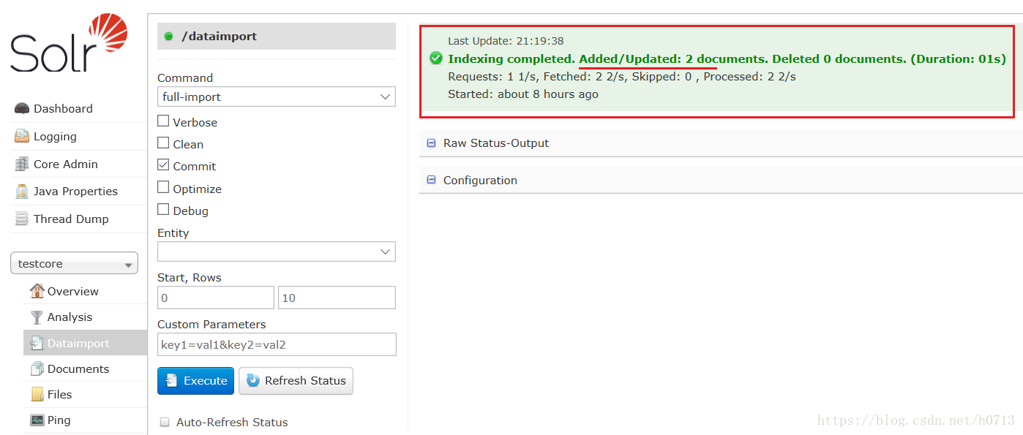The width and height of the screenshot is (1023, 435).
Task: Open the Command dropdown showing full-import
Action: tap(277, 97)
